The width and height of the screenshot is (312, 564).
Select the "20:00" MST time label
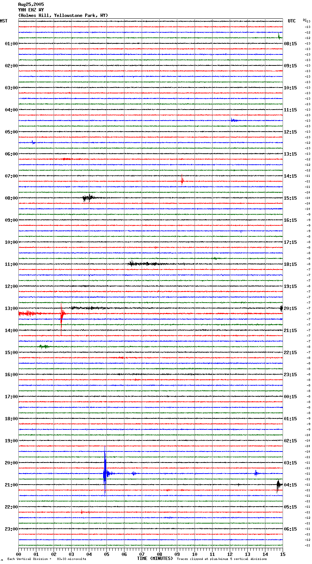tap(11, 463)
